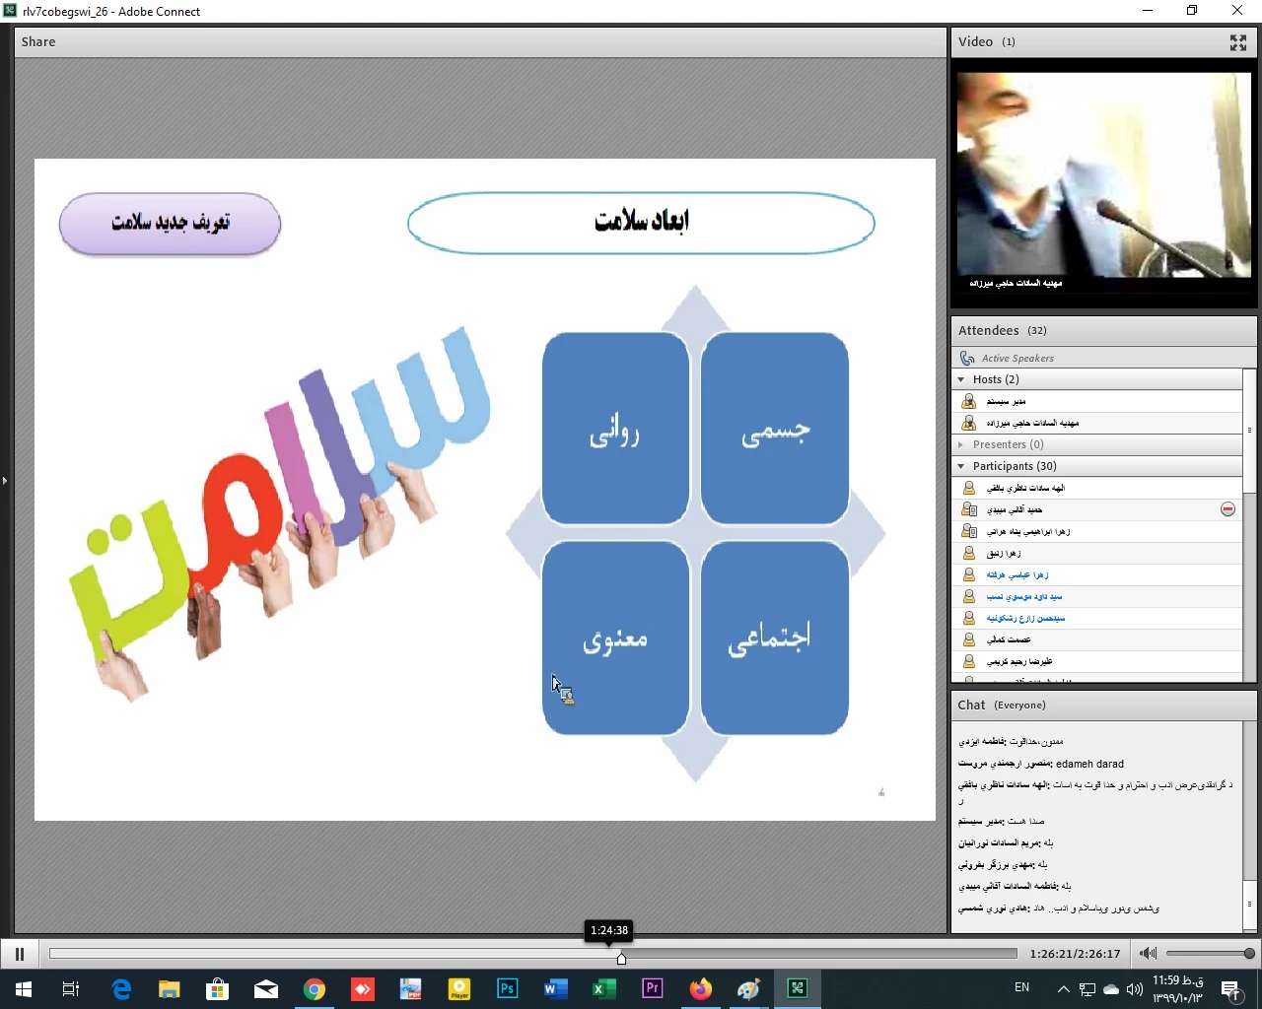Expand the Presenters (0) group
Image resolution: width=1262 pixels, height=1009 pixels.
point(961,444)
